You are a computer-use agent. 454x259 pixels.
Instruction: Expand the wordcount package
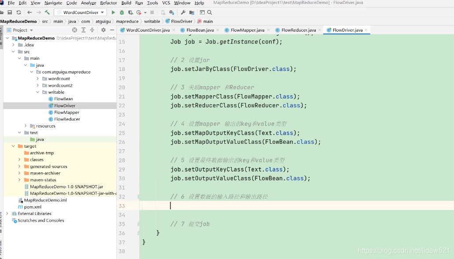[x=37, y=79]
